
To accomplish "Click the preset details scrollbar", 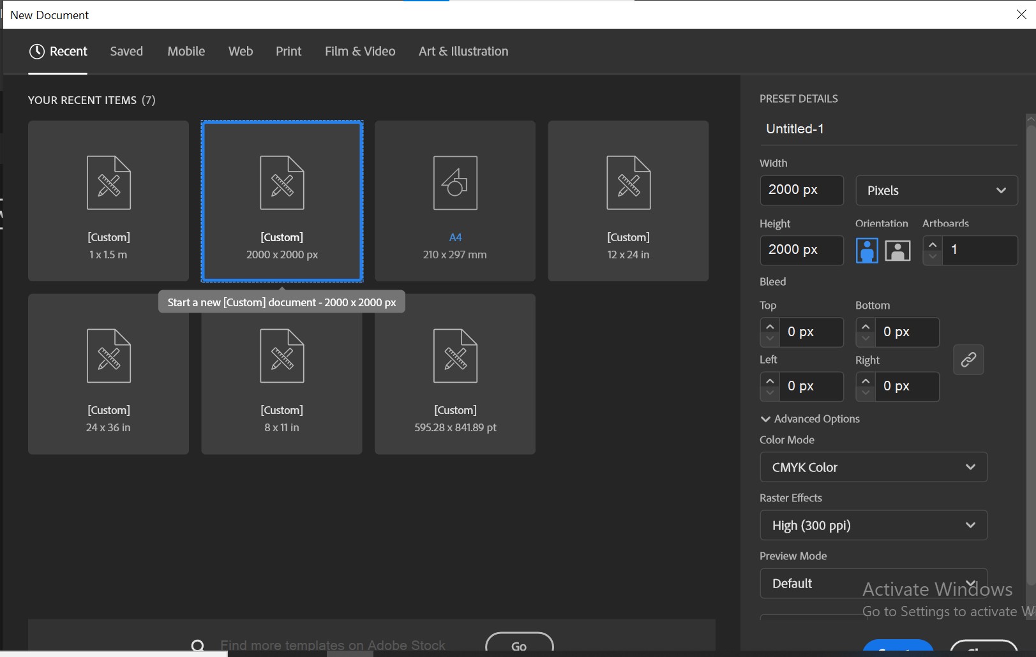I will tap(1030, 354).
